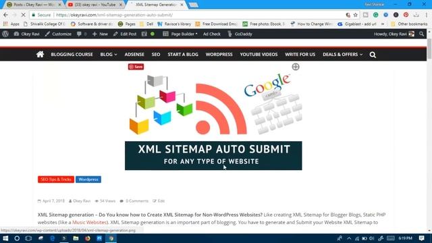Open Cortana search circle in taskbar
Image resolution: width=432 pixels, height=243 pixels.
(17, 238)
